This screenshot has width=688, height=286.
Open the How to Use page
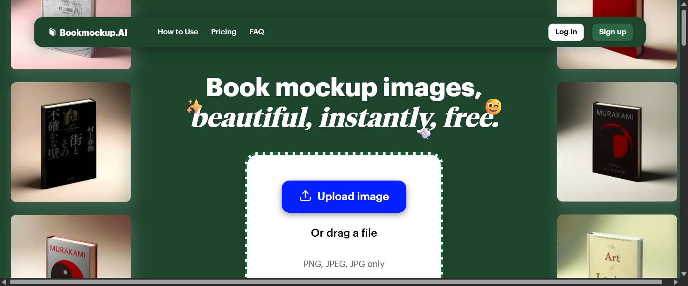click(x=178, y=32)
